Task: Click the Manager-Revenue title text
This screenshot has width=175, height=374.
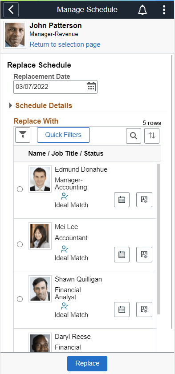Action: pyautogui.click(x=54, y=34)
